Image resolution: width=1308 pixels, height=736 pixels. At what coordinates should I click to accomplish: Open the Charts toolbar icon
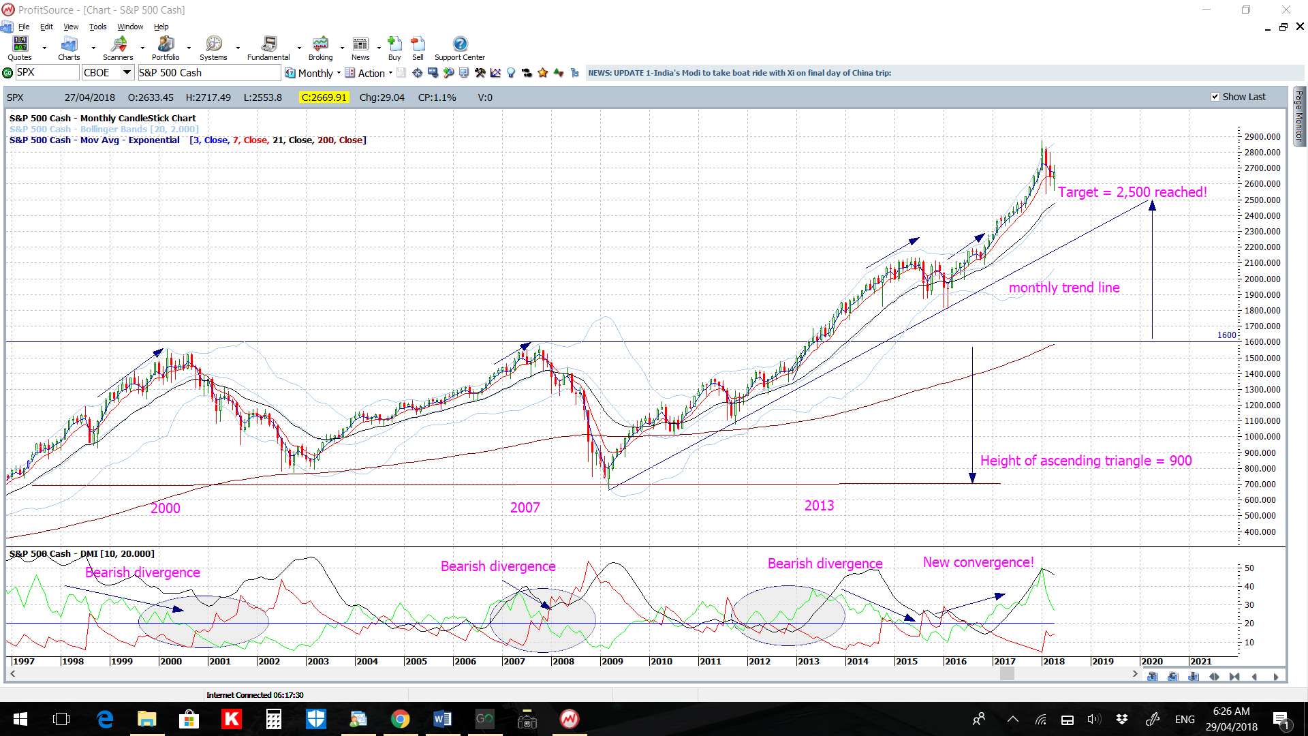click(x=69, y=48)
